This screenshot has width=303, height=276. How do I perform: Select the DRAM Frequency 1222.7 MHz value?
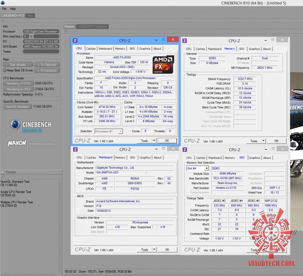click(245, 79)
